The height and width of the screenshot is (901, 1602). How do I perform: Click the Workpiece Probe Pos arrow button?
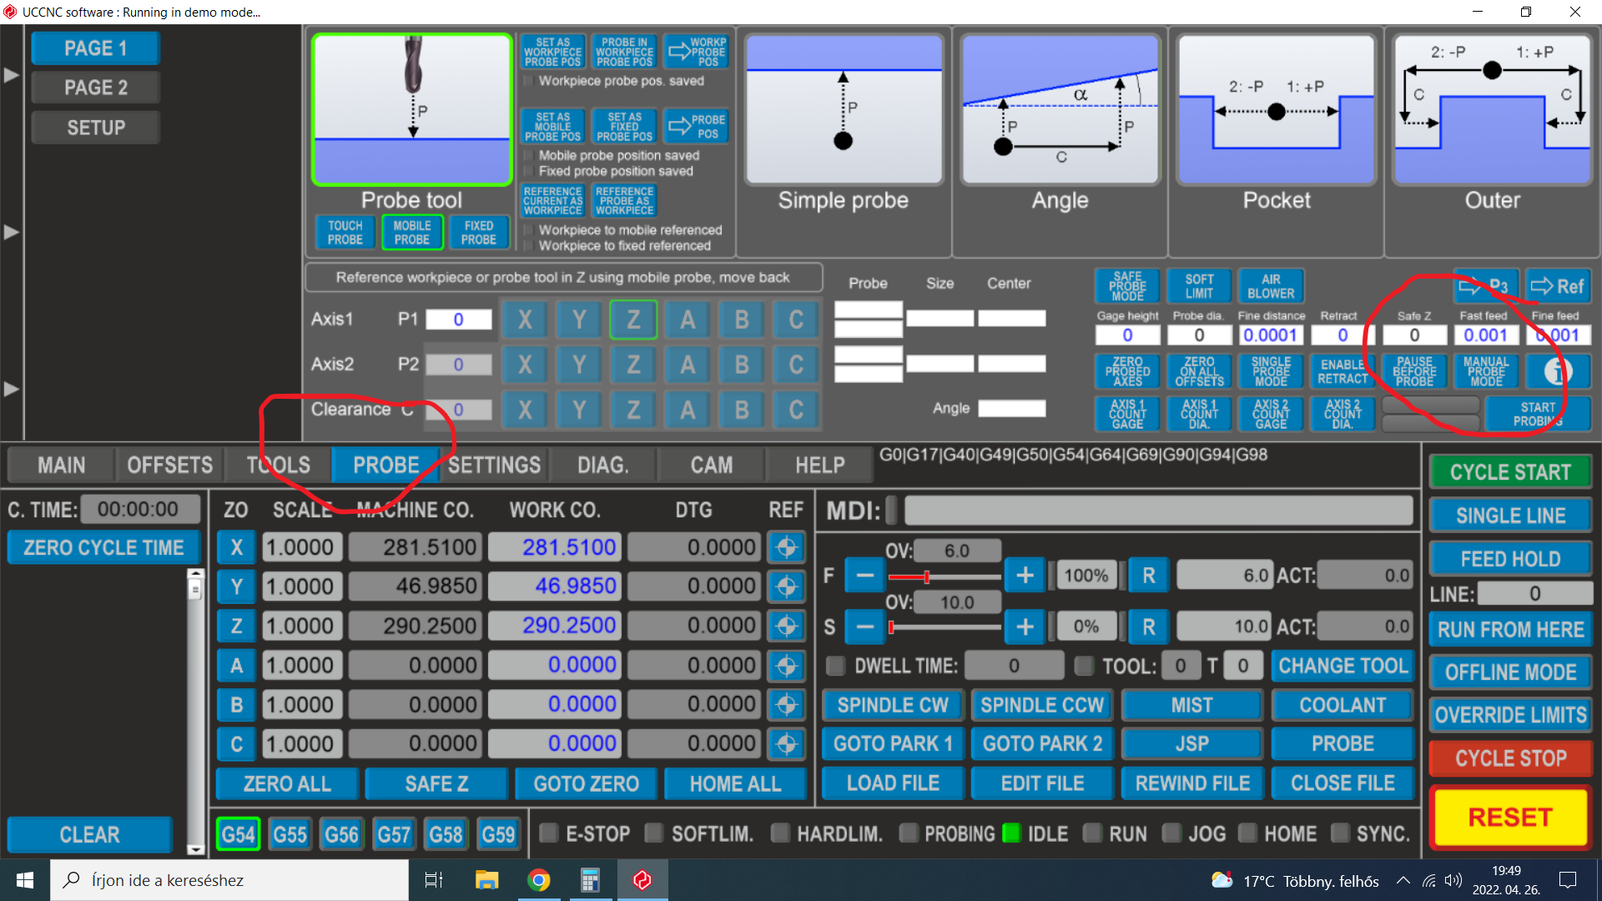click(x=697, y=52)
